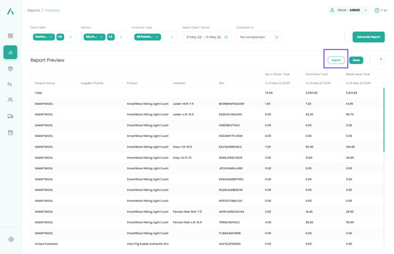Click the Reports bar chart sidebar icon
The height and width of the screenshot is (254, 394).
(11, 52)
